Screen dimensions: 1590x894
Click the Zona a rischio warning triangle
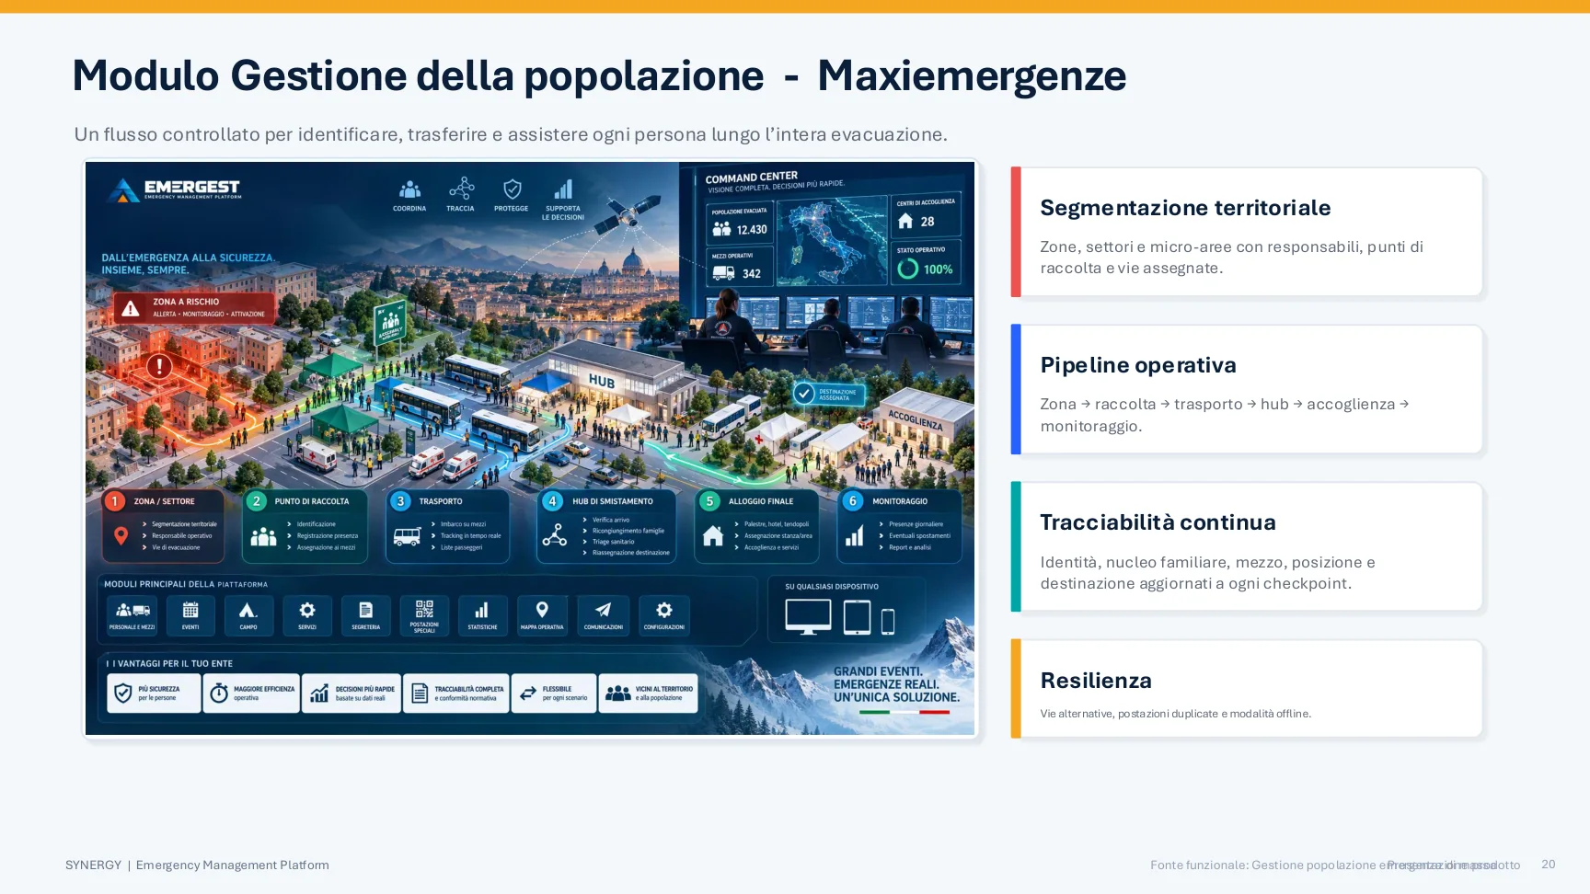[131, 309]
